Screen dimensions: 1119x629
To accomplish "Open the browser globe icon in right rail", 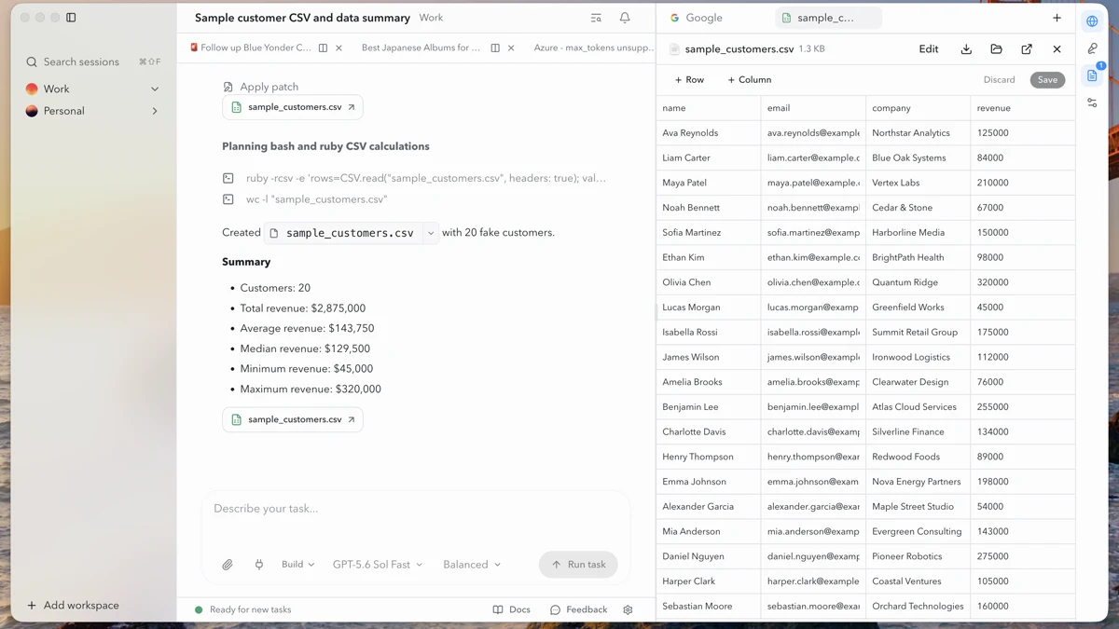I will [x=1092, y=21].
